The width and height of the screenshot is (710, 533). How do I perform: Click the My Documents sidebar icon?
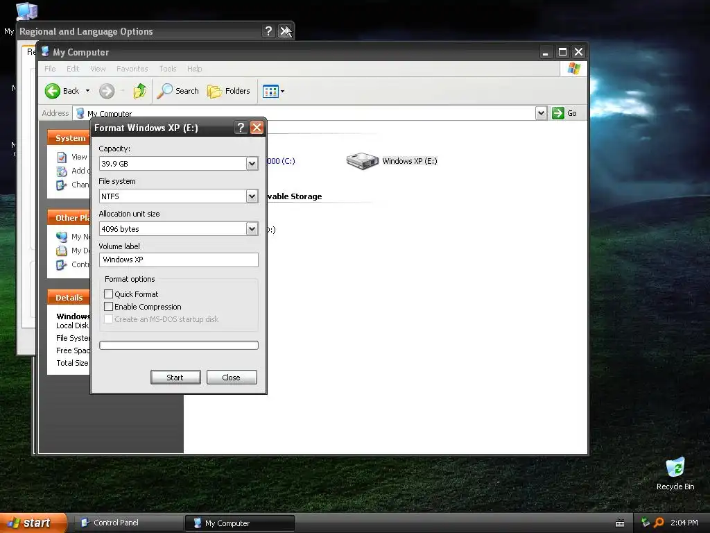click(62, 251)
